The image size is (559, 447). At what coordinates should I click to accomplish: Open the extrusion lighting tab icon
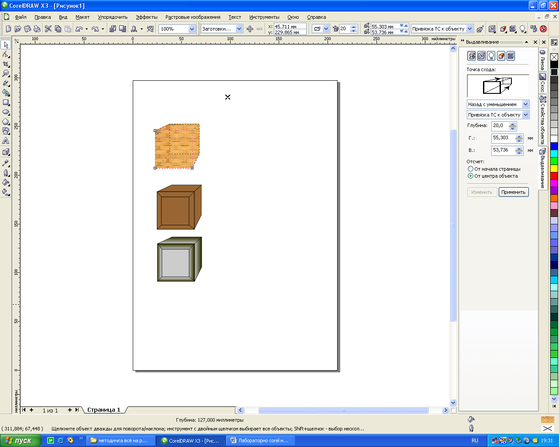[x=491, y=56]
